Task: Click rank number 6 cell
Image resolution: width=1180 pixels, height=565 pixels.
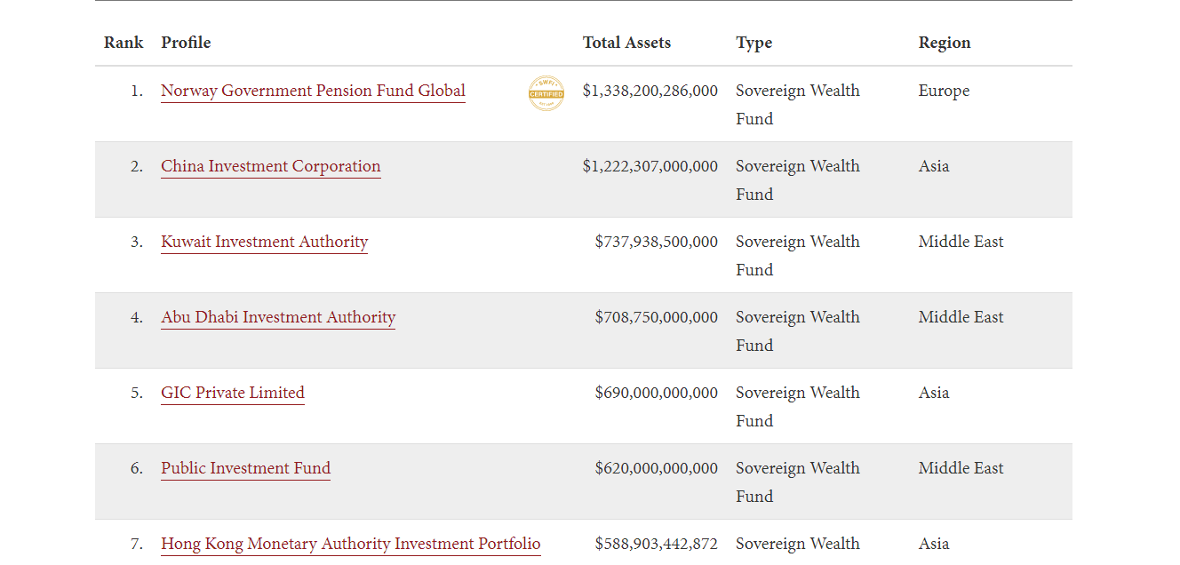Action: pyautogui.click(x=136, y=468)
